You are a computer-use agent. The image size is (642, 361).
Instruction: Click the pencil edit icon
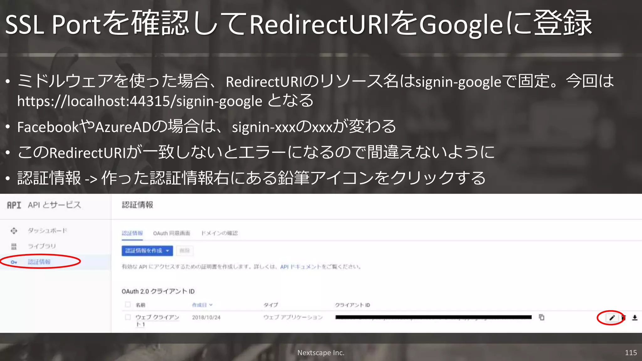coord(612,318)
